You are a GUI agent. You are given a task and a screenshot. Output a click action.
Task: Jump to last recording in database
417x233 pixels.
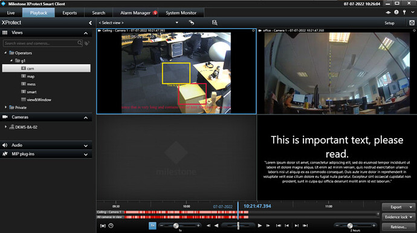pyautogui.click(x=305, y=226)
